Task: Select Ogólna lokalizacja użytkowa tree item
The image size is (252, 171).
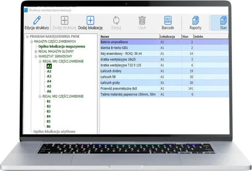Action: [x=54, y=132]
